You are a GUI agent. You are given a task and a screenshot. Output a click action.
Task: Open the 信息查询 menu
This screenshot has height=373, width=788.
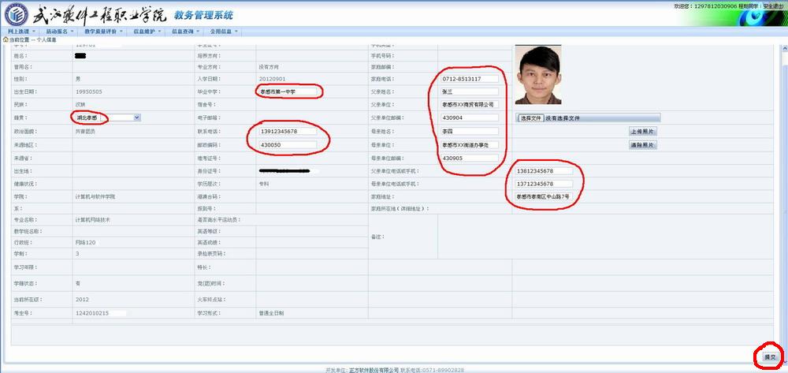coord(184,32)
